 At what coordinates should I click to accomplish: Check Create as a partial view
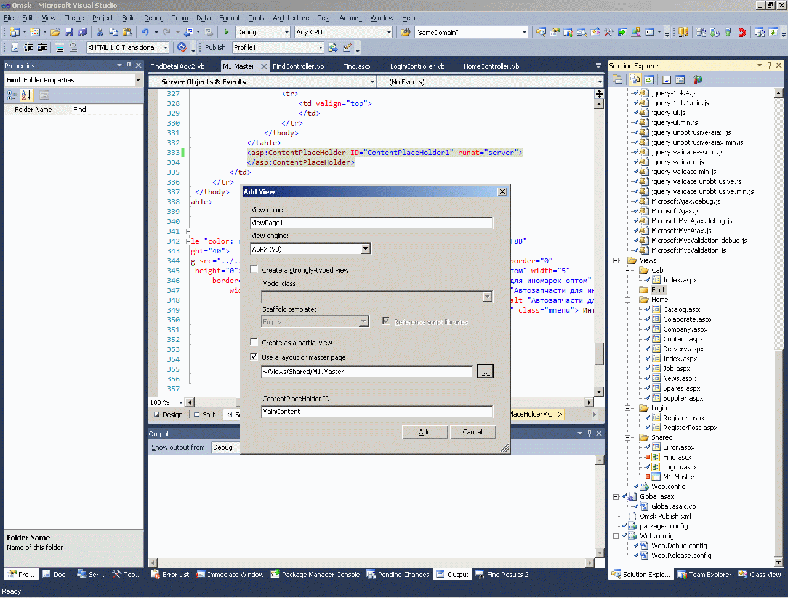click(x=254, y=342)
